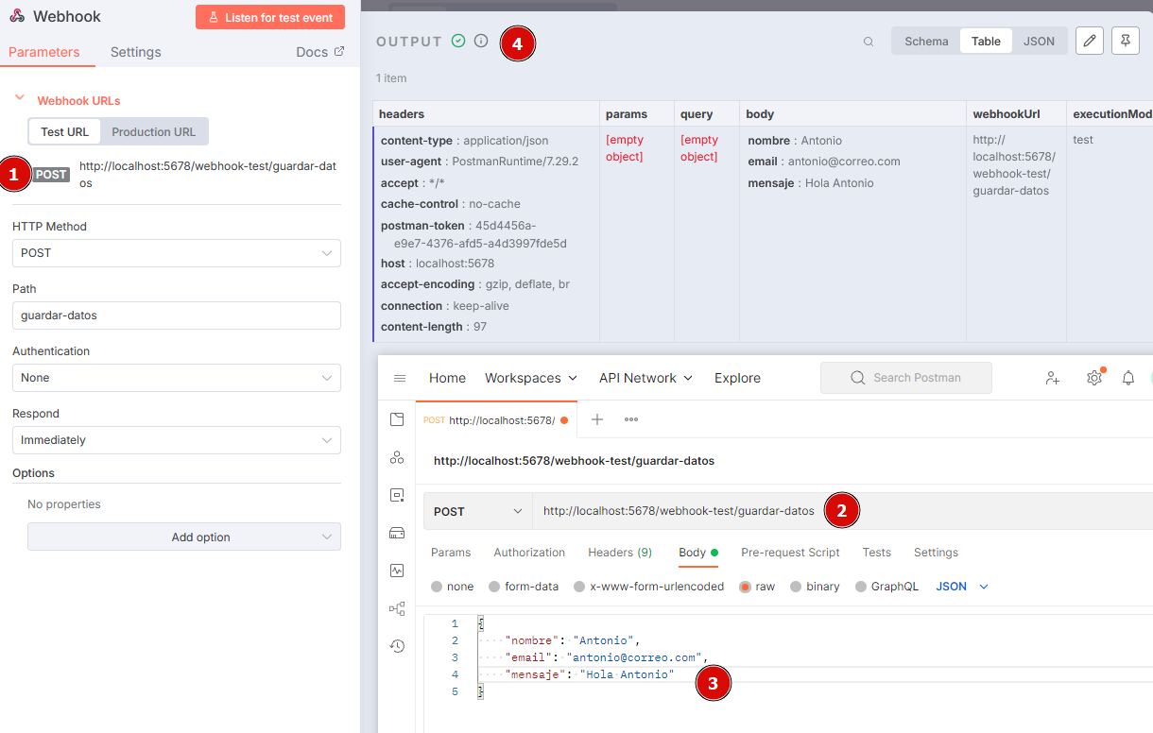This screenshot has height=733, width=1153.
Task: Open the Collections sidebar icon in Postman
Action: click(x=397, y=419)
